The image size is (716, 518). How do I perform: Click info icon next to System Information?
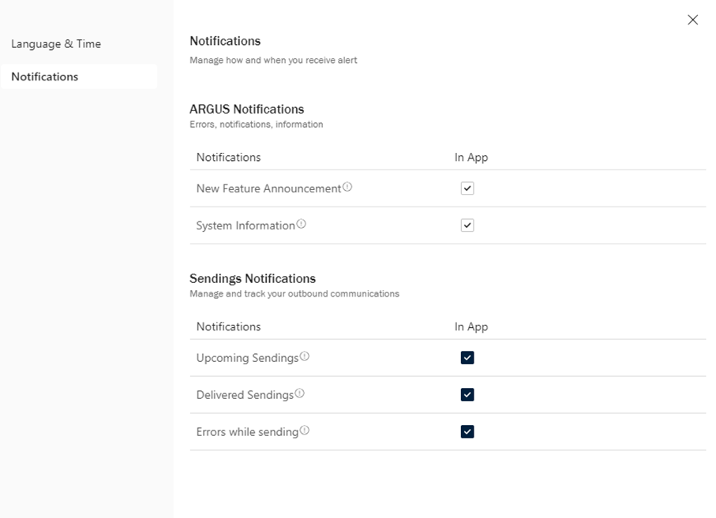[302, 225]
